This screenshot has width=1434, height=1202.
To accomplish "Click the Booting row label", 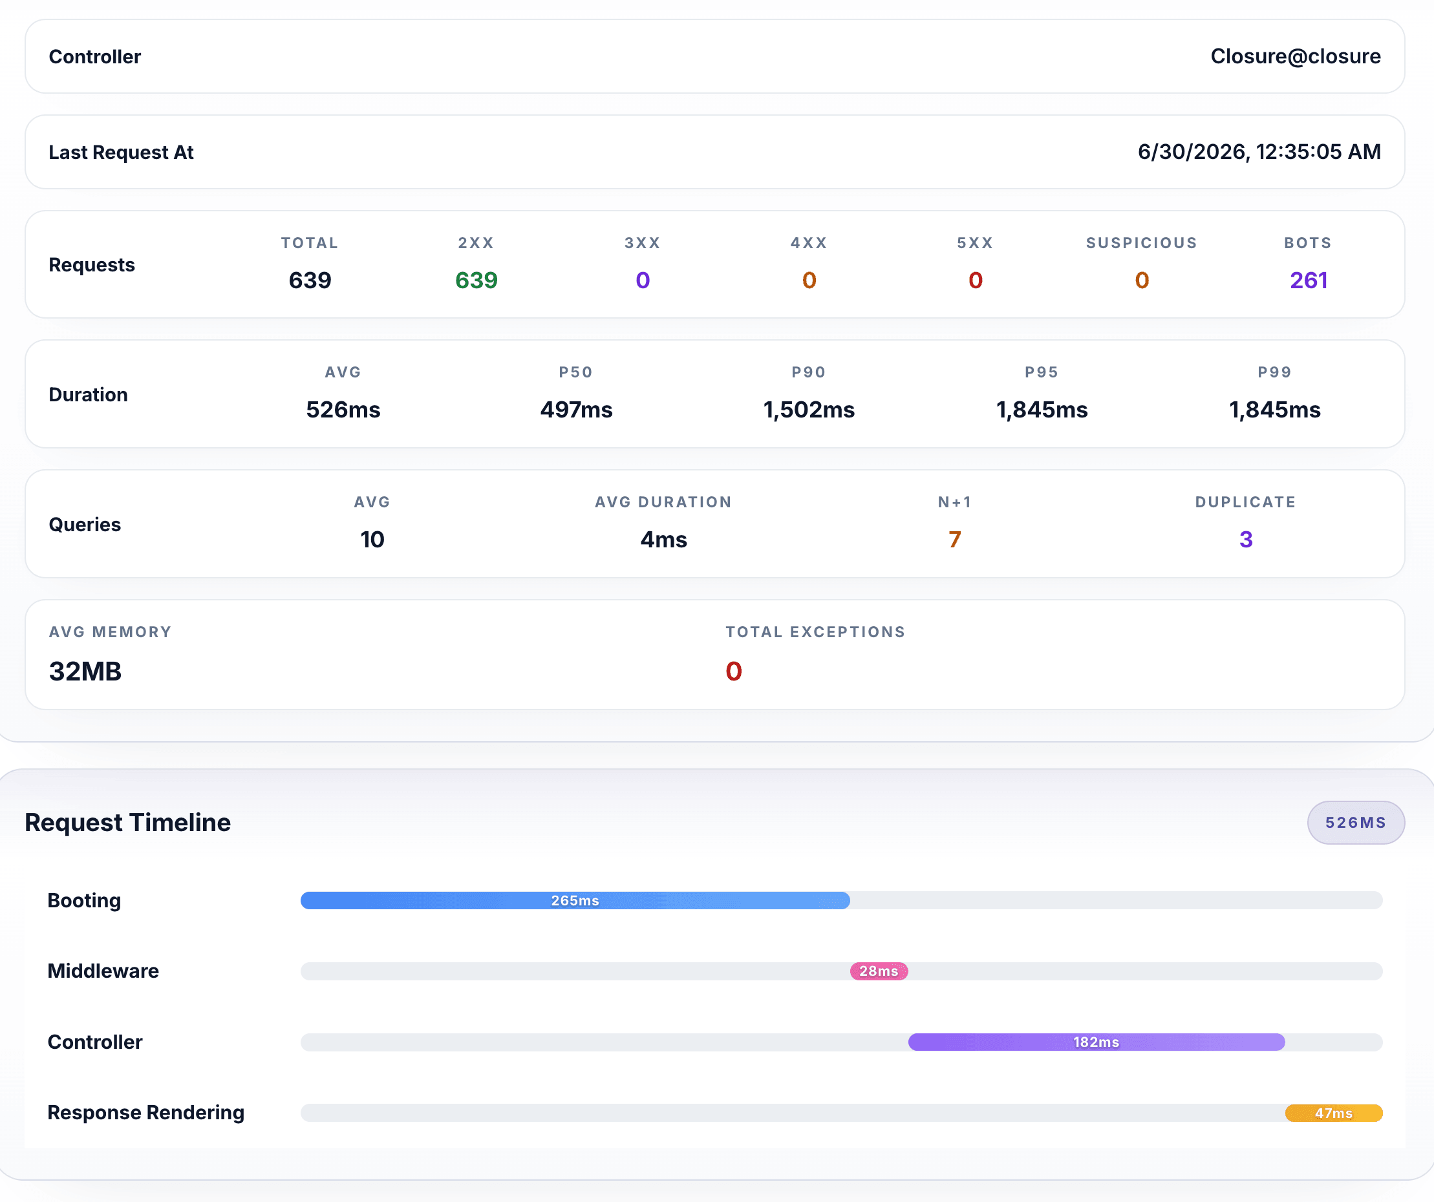I will pos(84,900).
